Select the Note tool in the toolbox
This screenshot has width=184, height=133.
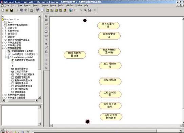click(46, 24)
